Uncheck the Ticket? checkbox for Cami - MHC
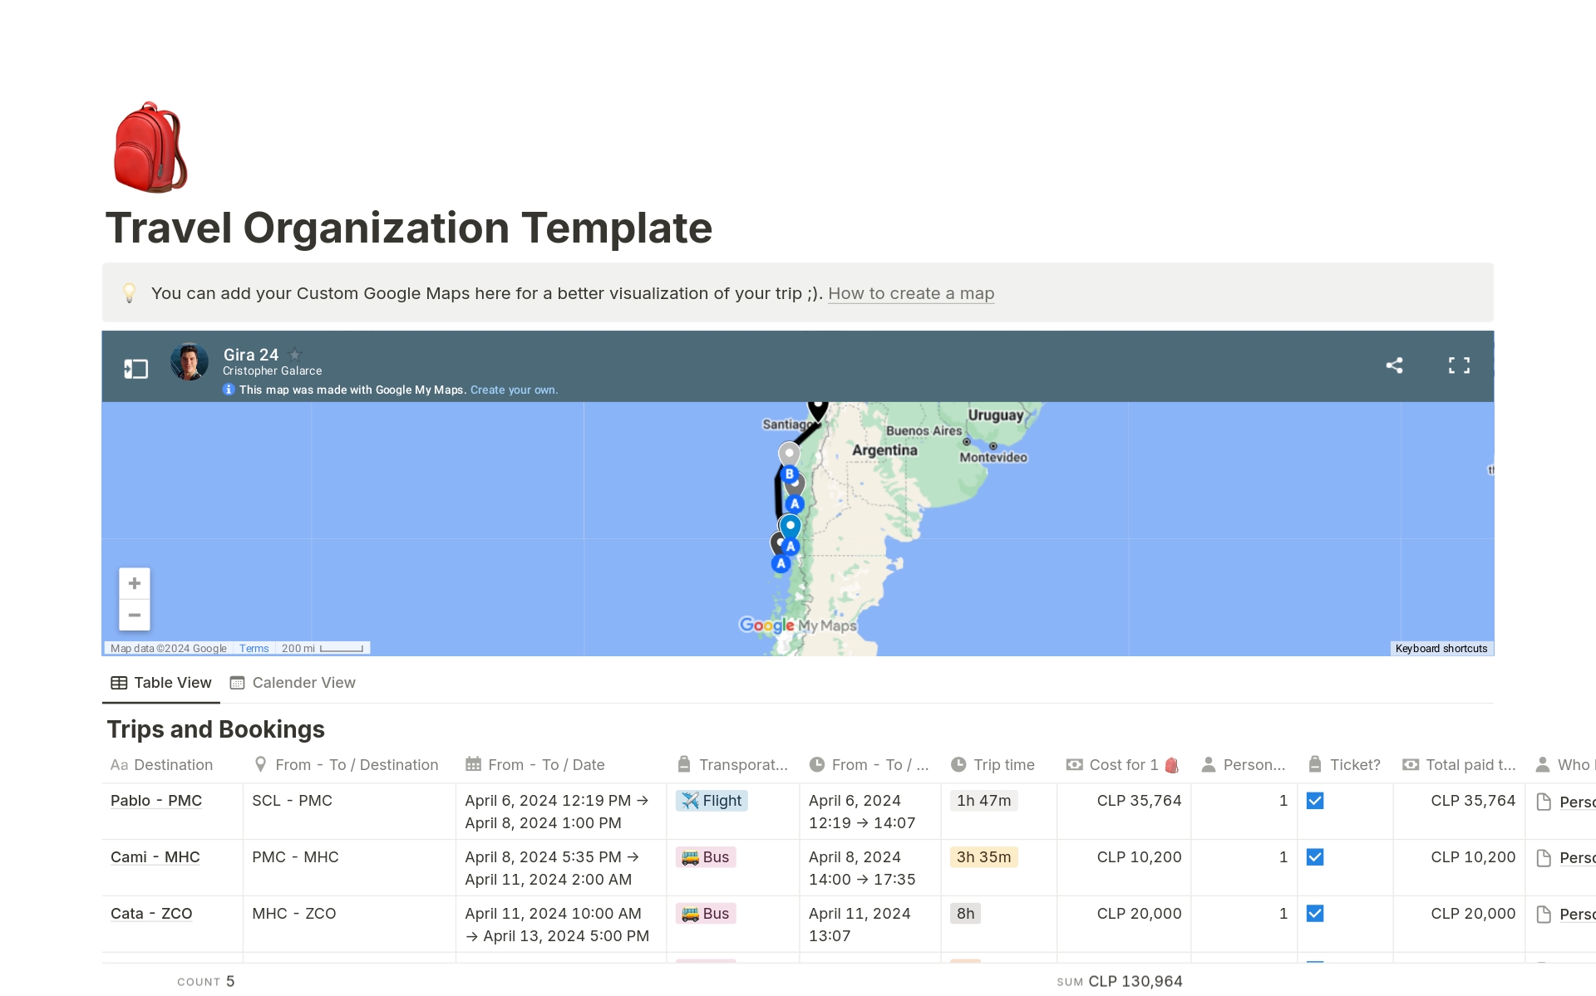The width and height of the screenshot is (1596, 996). point(1316,856)
